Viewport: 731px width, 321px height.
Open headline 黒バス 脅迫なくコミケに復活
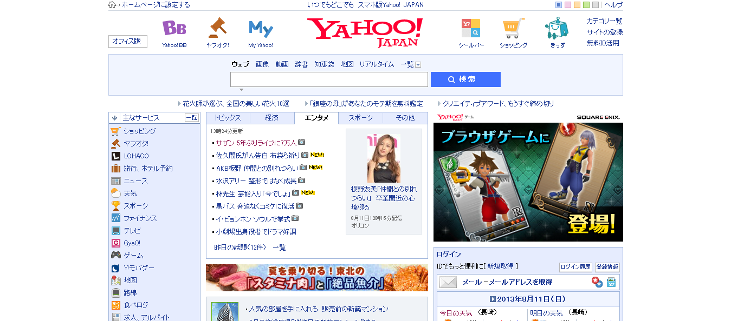click(255, 206)
